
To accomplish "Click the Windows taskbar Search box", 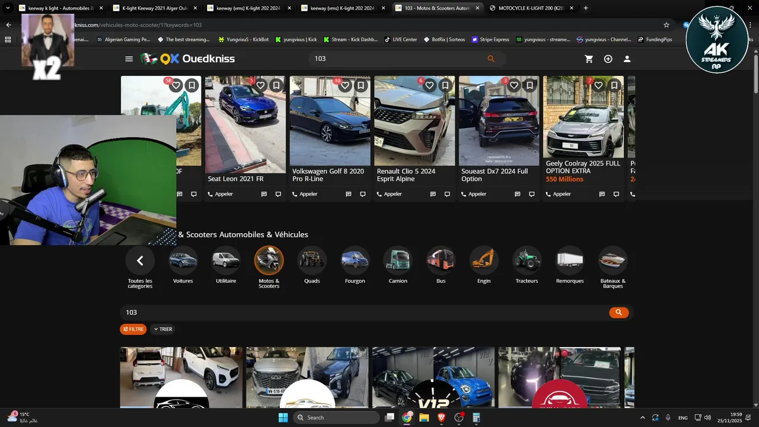I will (336, 418).
